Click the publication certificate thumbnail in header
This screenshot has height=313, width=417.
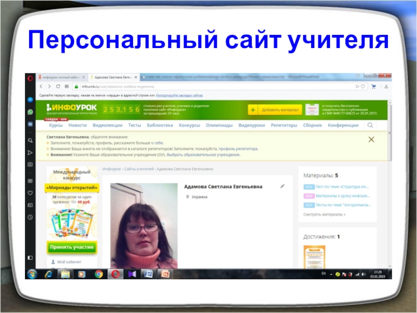pyautogui.click(x=312, y=110)
